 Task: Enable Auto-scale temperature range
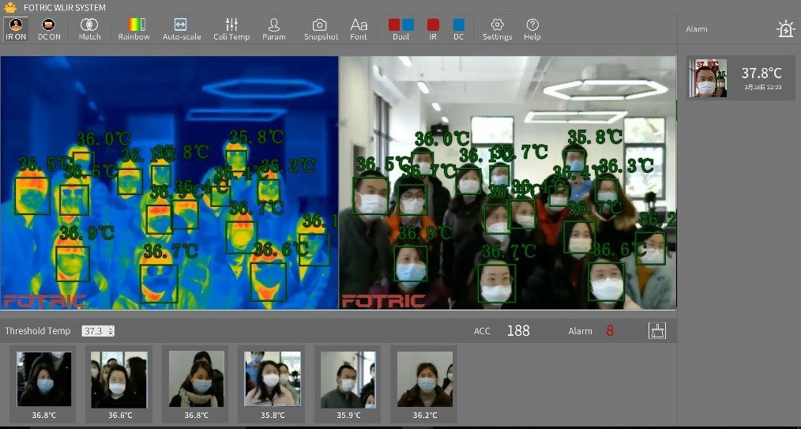click(181, 29)
